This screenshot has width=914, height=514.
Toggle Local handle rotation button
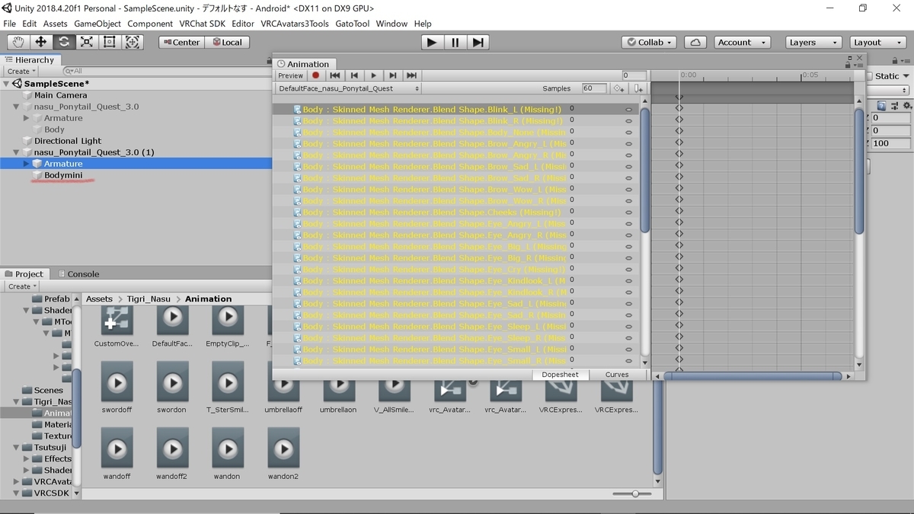226,43
